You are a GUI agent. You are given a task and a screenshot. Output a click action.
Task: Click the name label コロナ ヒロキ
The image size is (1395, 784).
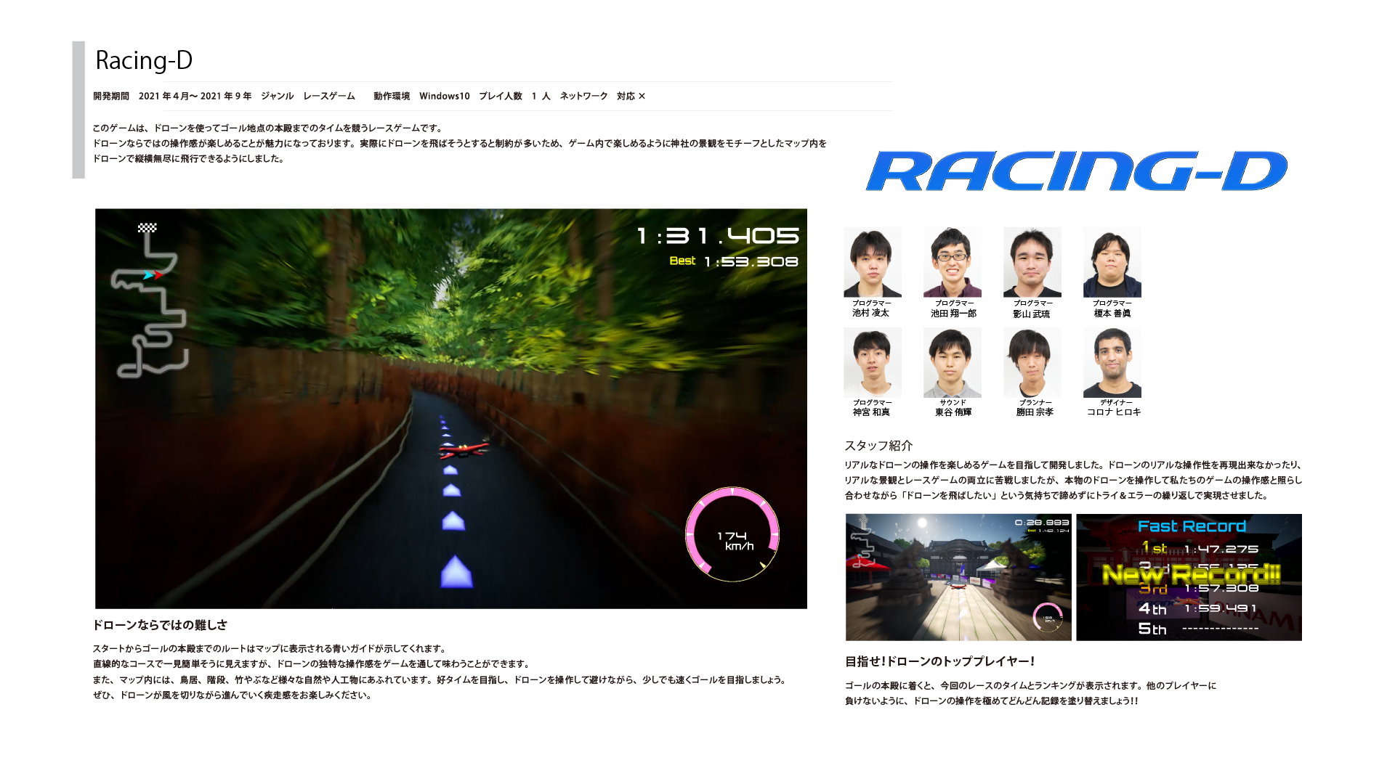tap(1114, 412)
